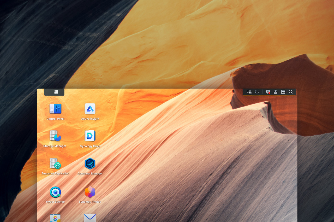Launch Active Insight app

point(90,109)
